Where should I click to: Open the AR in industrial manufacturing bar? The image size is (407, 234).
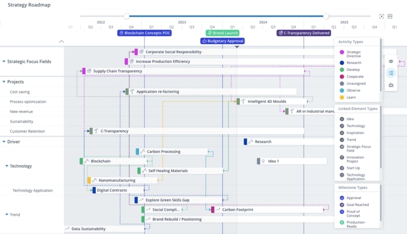[x=310, y=111]
